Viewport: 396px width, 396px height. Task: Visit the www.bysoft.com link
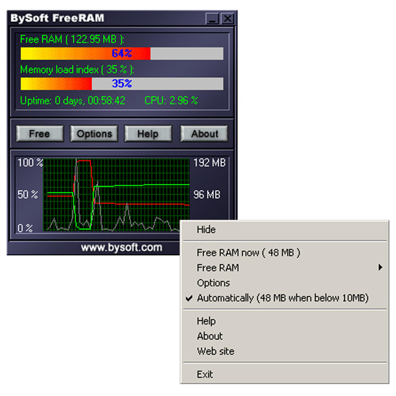click(121, 247)
